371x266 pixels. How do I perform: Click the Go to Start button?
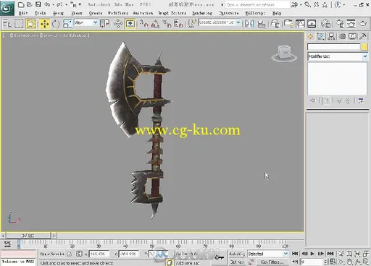[x=295, y=254]
